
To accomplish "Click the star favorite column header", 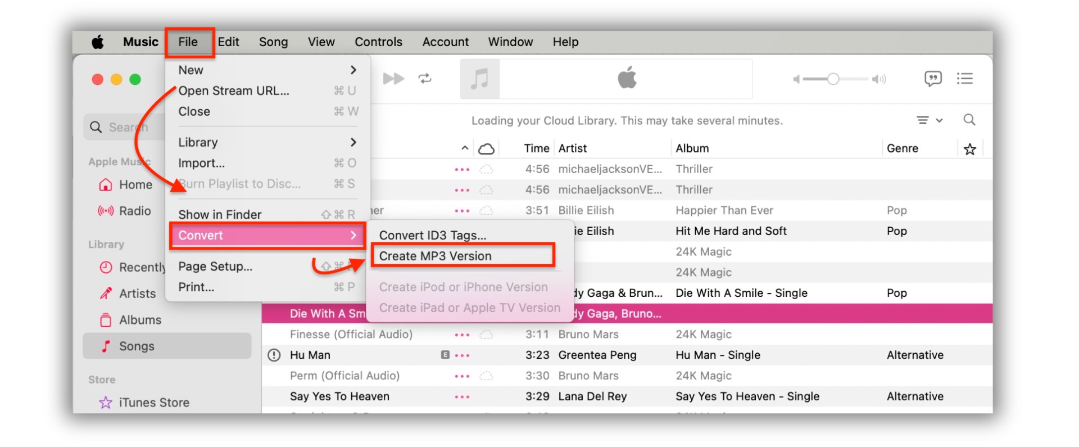I will coord(969,149).
